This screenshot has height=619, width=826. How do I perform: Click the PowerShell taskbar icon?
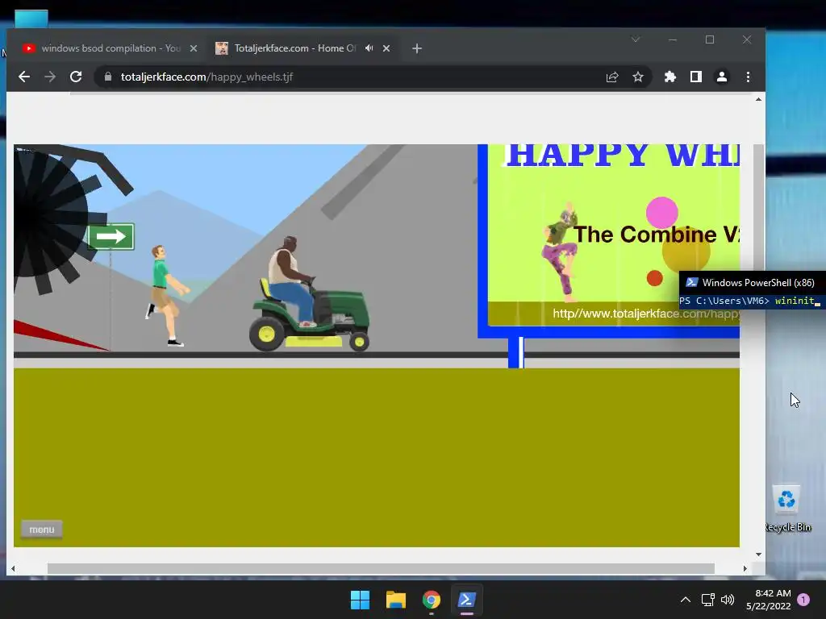click(467, 600)
